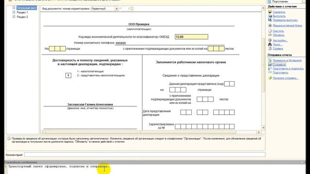The width and height of the screenshot is (310, 174).
Task: Click the service message Транспортный пакет сформирован
Action: point(59,166)
